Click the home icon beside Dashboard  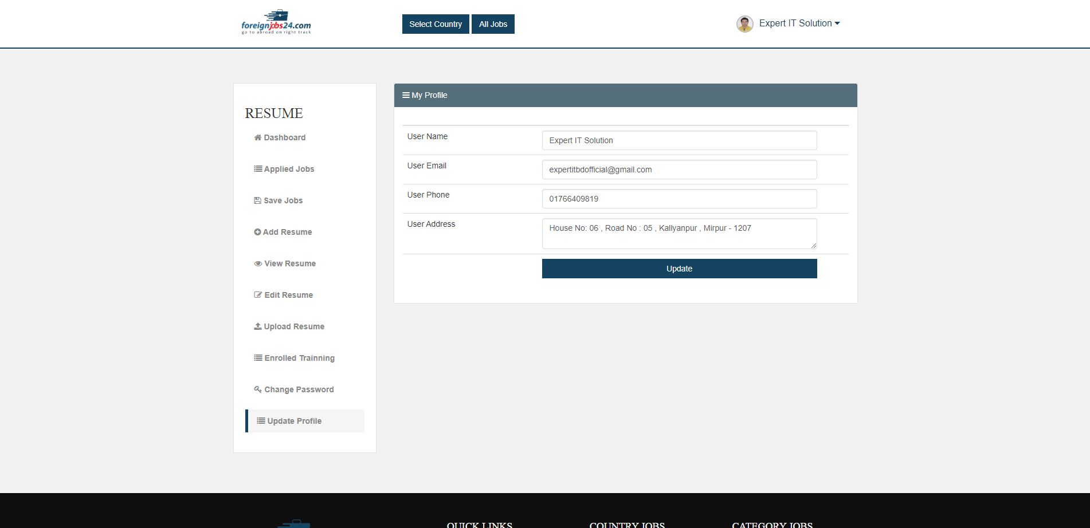coord(257,137)
